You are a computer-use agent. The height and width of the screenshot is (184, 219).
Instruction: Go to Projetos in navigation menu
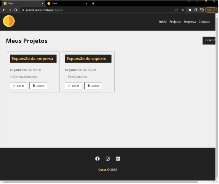click(x=175, y=22)
